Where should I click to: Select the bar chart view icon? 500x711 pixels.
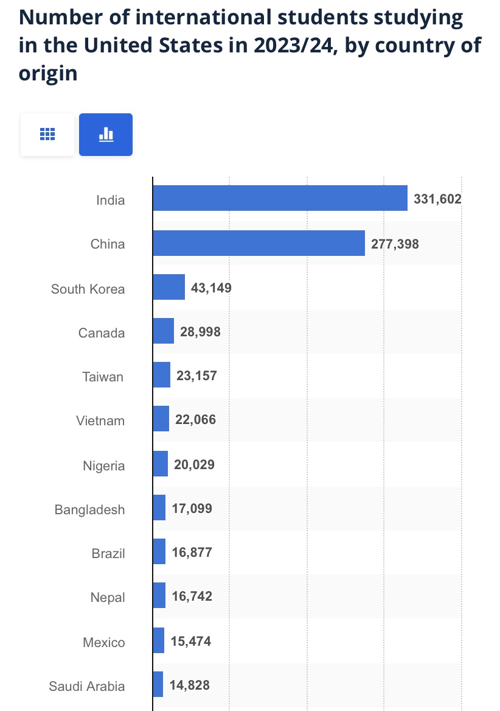coord(106,135)
